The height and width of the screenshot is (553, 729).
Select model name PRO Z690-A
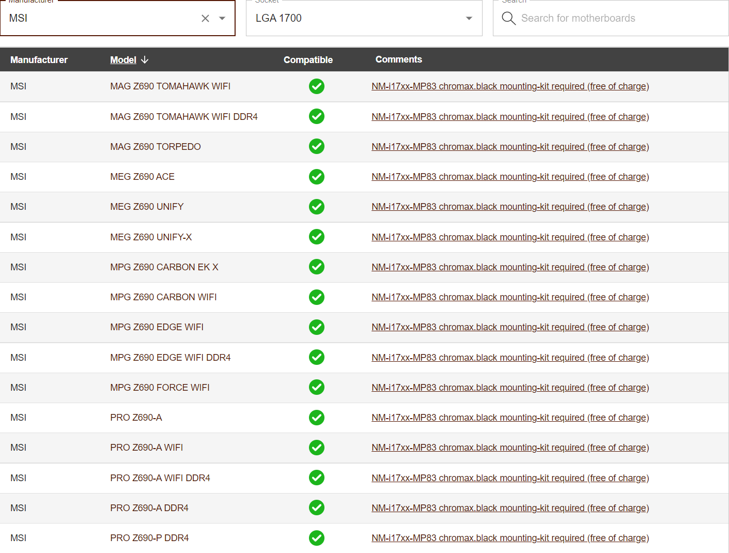[x=136, y=418]
